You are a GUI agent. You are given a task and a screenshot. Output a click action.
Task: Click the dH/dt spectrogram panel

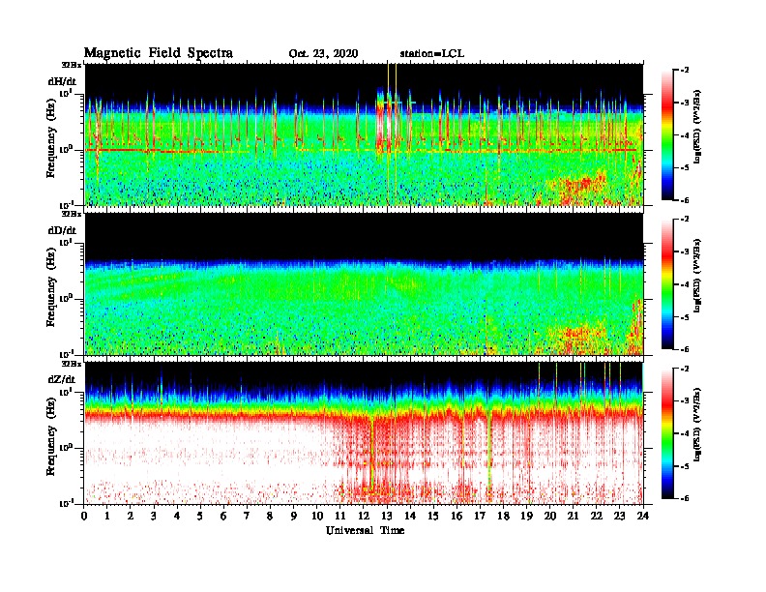(364, 134)
